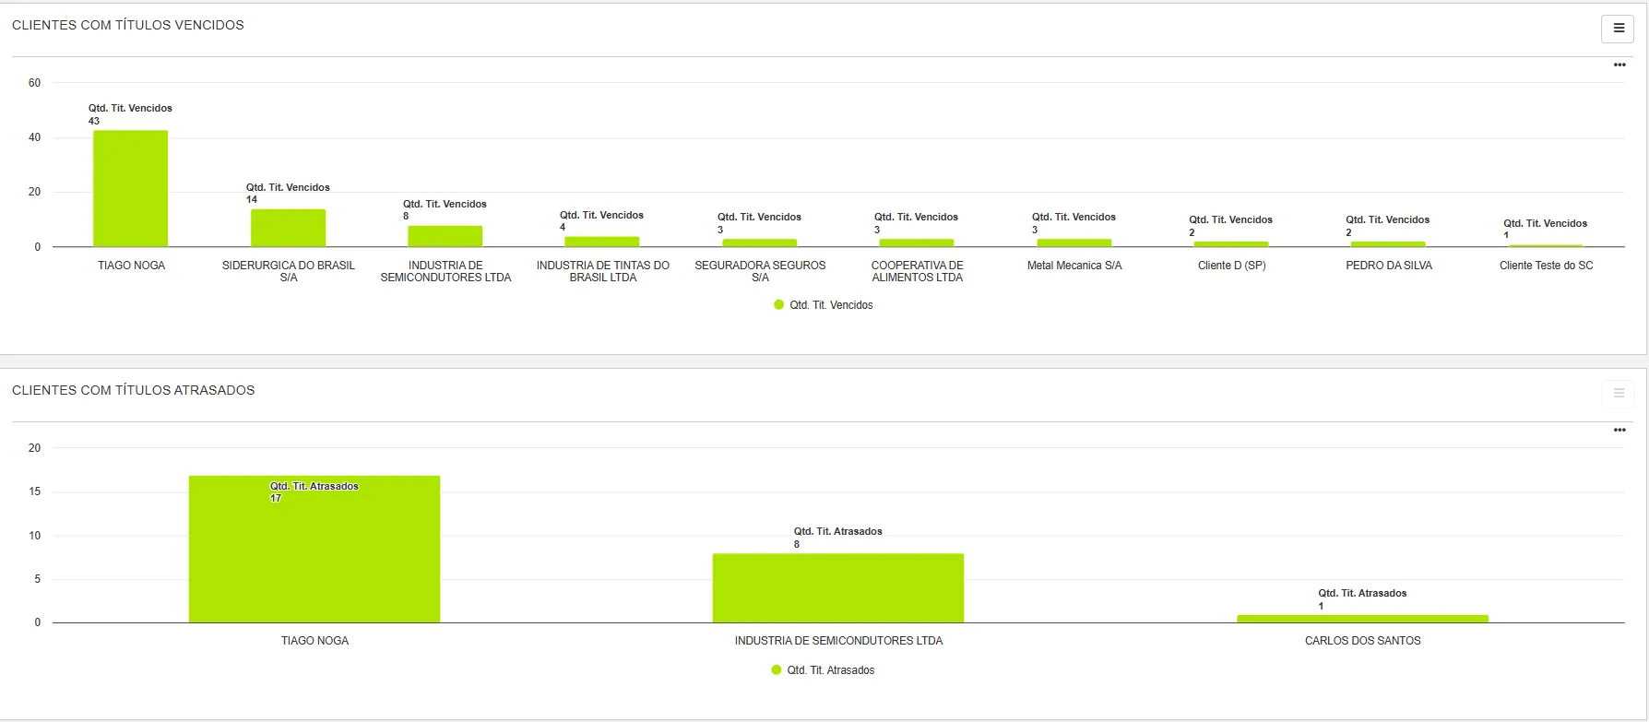This screenshot has width=1649, height=722.
Task: Click the green legend dot for Qtd. Tit. Vencidos
Action: [x=779, y=305]
